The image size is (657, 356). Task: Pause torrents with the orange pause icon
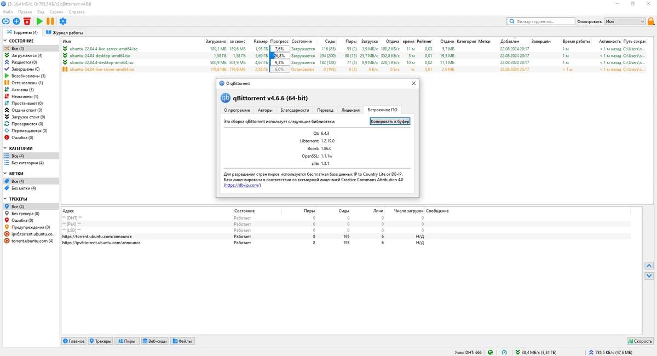click(50, 21)
